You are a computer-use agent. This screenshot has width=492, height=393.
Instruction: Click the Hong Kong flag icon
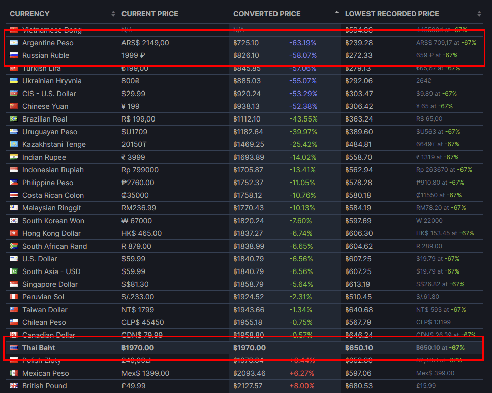pos(14,233)
